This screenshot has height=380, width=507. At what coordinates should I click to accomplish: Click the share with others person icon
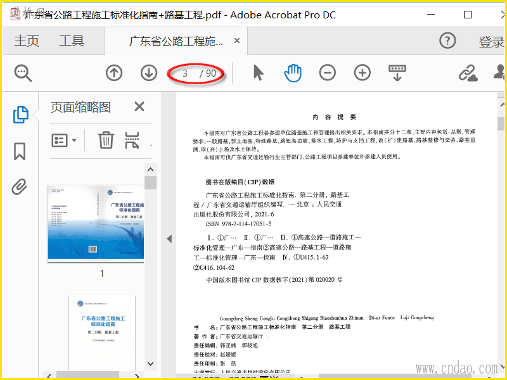click(x=499, y=72)
